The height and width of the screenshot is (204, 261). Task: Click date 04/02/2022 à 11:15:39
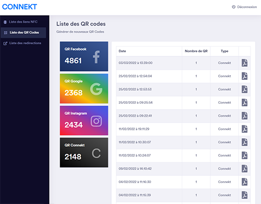(x=135, y=195)
